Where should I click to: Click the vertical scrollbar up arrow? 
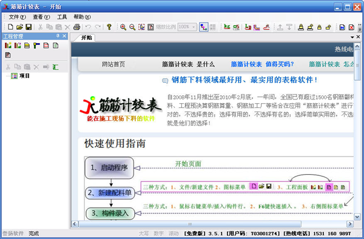coord(357,46)
